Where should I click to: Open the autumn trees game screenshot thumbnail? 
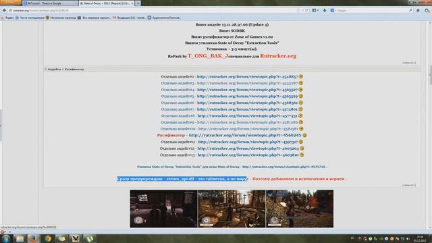click(300, 209)
